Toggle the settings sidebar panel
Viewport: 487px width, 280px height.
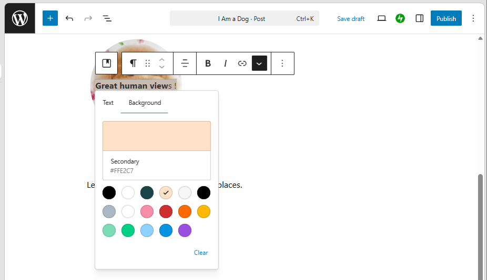coord(419,18)
